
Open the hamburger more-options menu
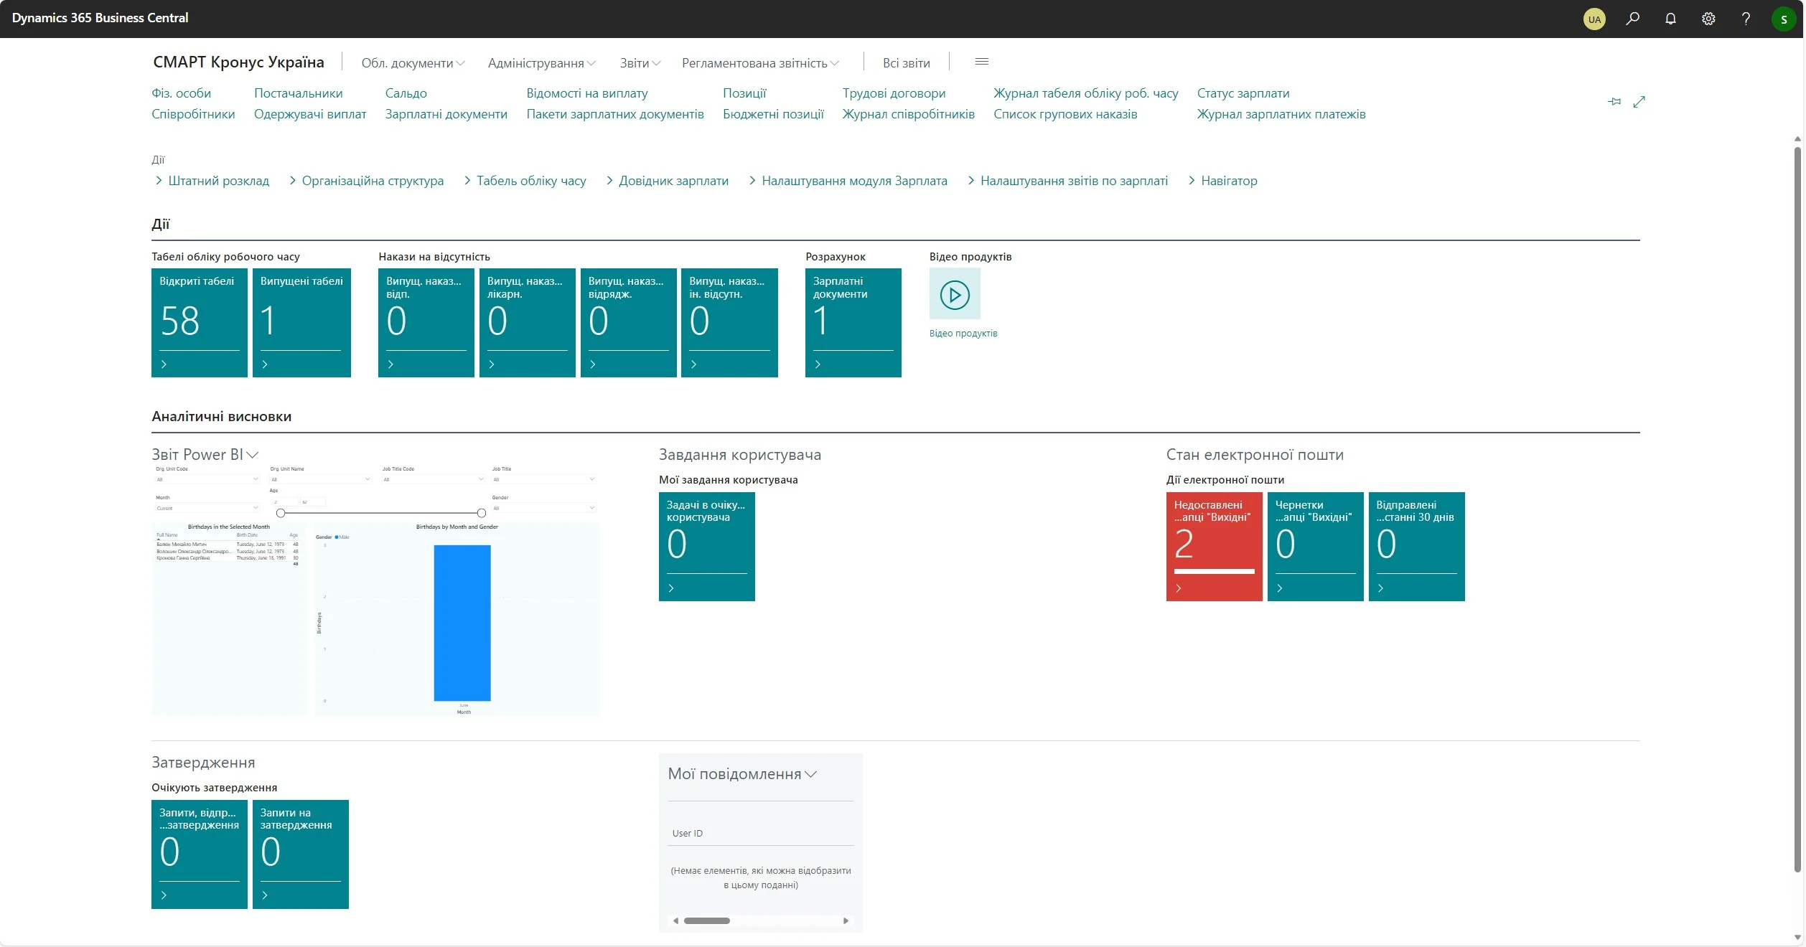point(981,62)
